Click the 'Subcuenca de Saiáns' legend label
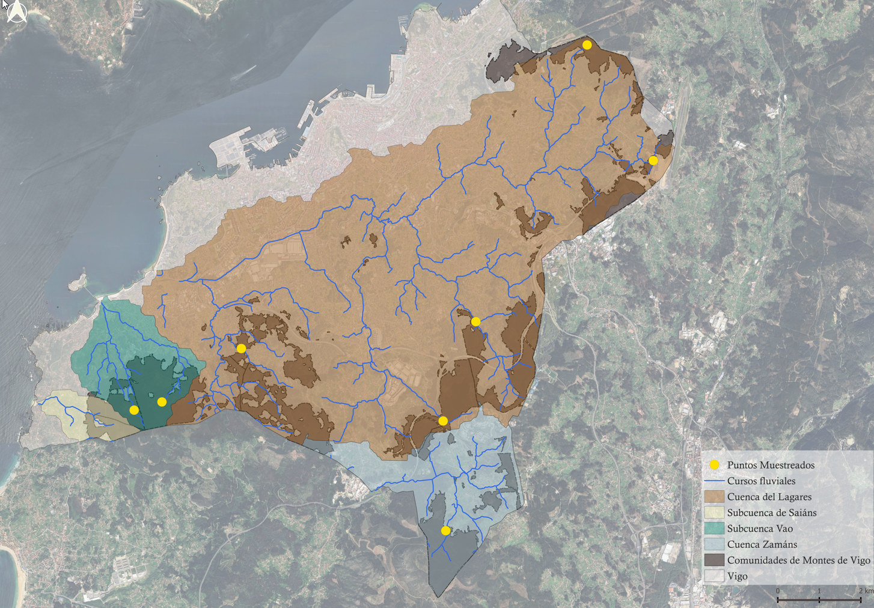 pyautogui.click(x=772, y=512)
